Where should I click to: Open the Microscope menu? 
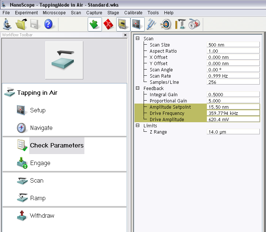pyautogui.click(x=54, y=12)
